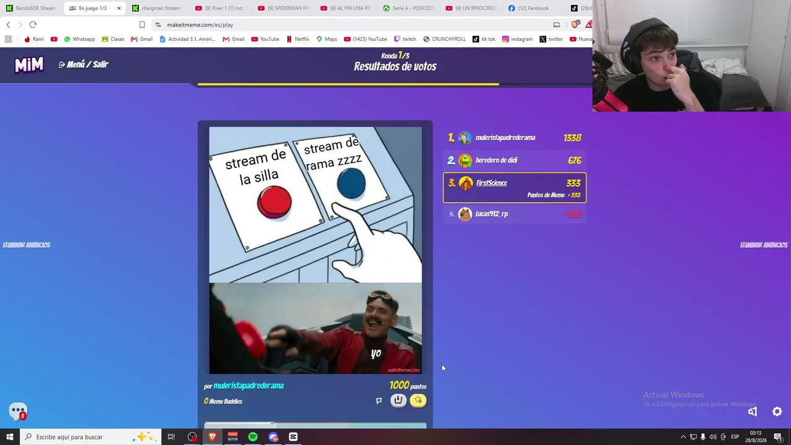
Task: Switch to the Serie A - POSICION tab
Action: pyautogui.click(x=408, y=8)
